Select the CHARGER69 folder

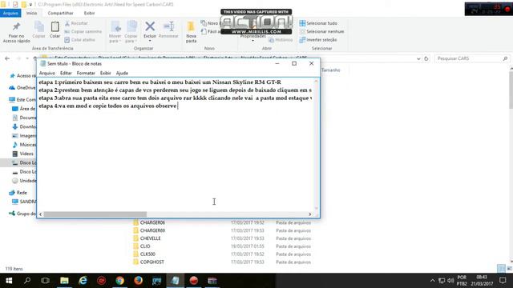point(149,230)
